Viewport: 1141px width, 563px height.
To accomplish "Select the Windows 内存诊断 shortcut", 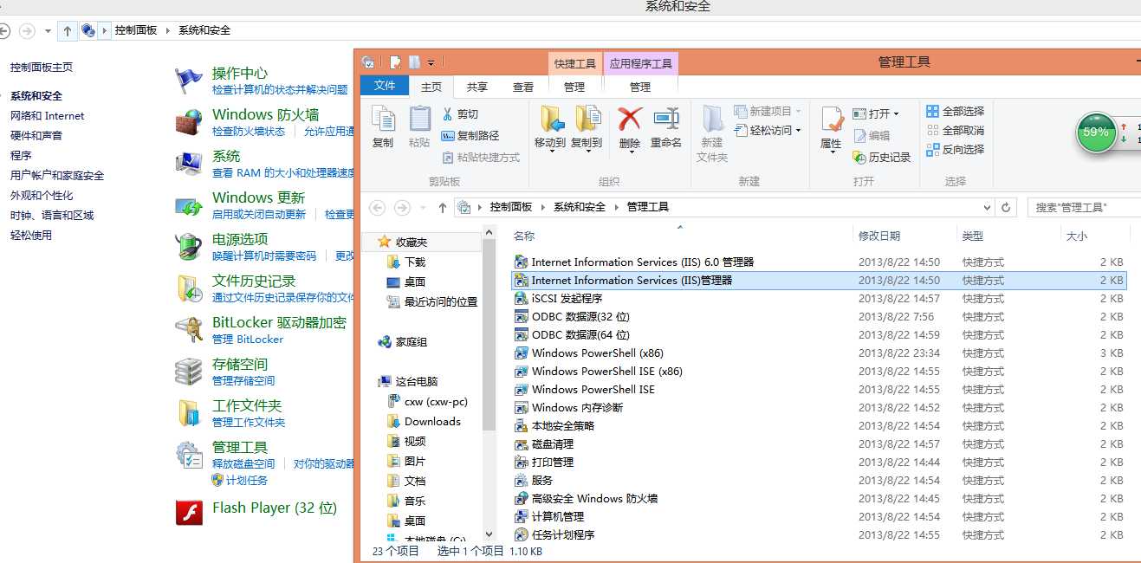I will pos(818,408).
